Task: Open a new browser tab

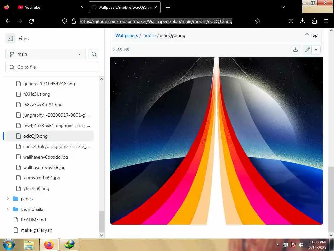Action: pyautogui.click(x=168, y=8)
